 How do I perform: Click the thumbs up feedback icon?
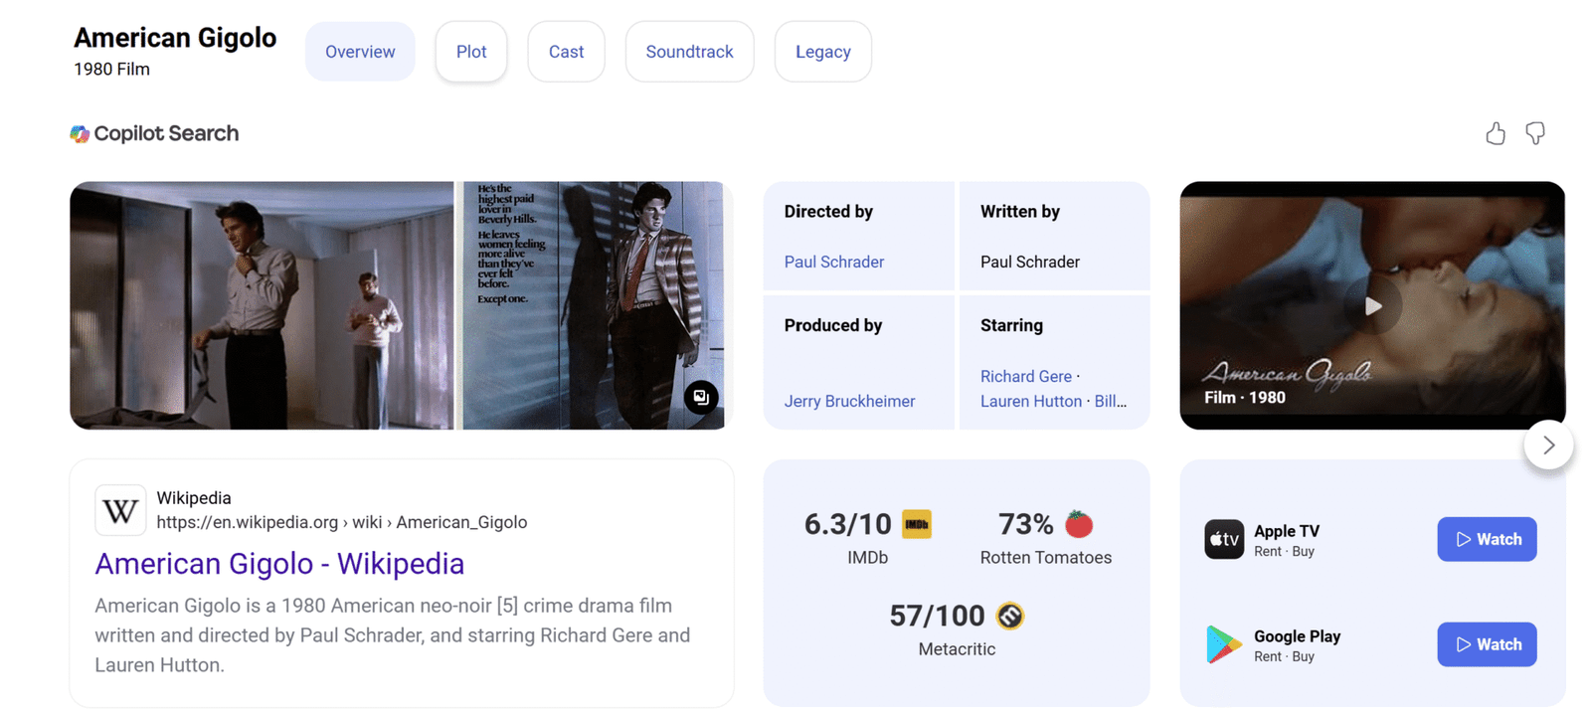click(x=1495, y=133)
